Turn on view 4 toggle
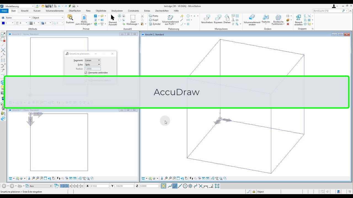Screen dimensions: 353x198 (x=70, y=186)
